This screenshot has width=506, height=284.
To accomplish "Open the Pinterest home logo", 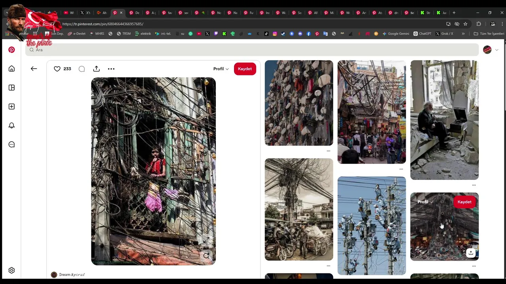I will pos(11,50).
